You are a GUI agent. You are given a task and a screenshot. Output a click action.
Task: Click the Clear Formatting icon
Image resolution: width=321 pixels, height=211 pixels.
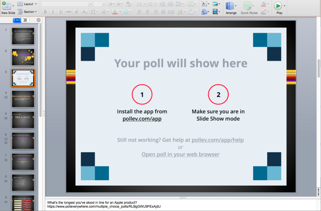coord(129,4)
